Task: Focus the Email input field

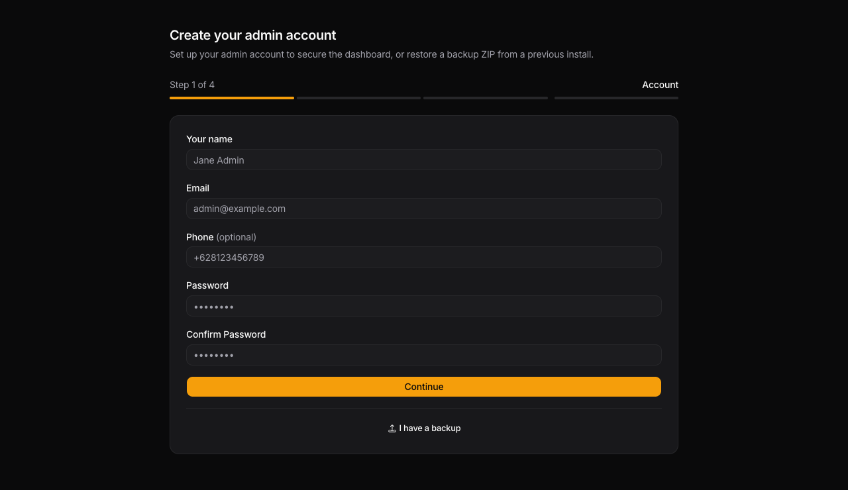Action: tap(424, 209)
